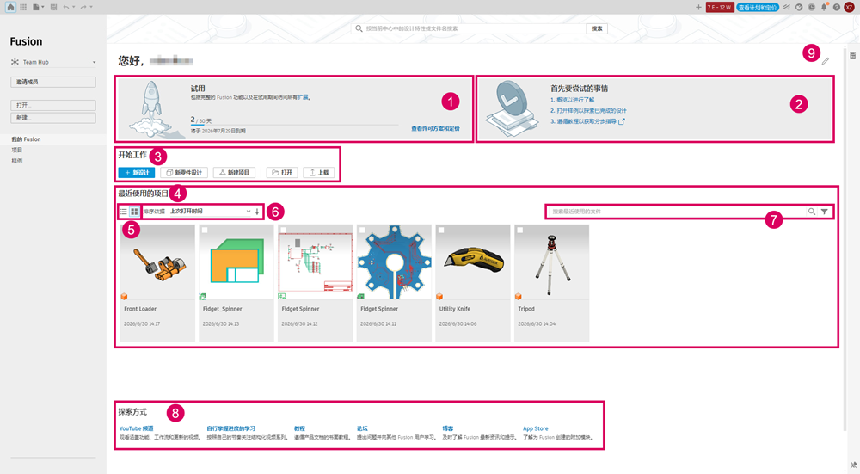860x474 pixels.
Task: Click the search field at the top
Action: tap(470, 28)
